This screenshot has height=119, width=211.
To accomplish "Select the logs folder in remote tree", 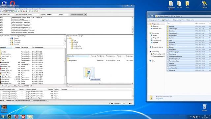I will pyautogui.click(x=75, y=40).
